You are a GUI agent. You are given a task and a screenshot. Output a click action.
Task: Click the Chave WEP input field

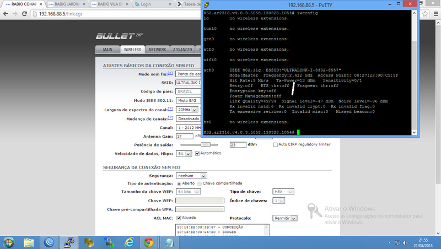coord(200,201)
